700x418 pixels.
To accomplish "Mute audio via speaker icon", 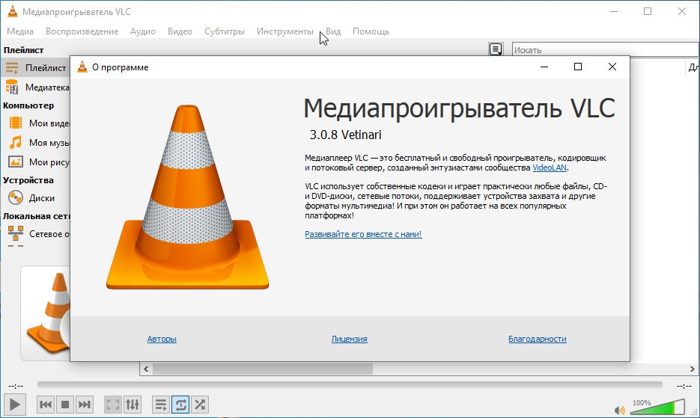I will click(619, 410).
